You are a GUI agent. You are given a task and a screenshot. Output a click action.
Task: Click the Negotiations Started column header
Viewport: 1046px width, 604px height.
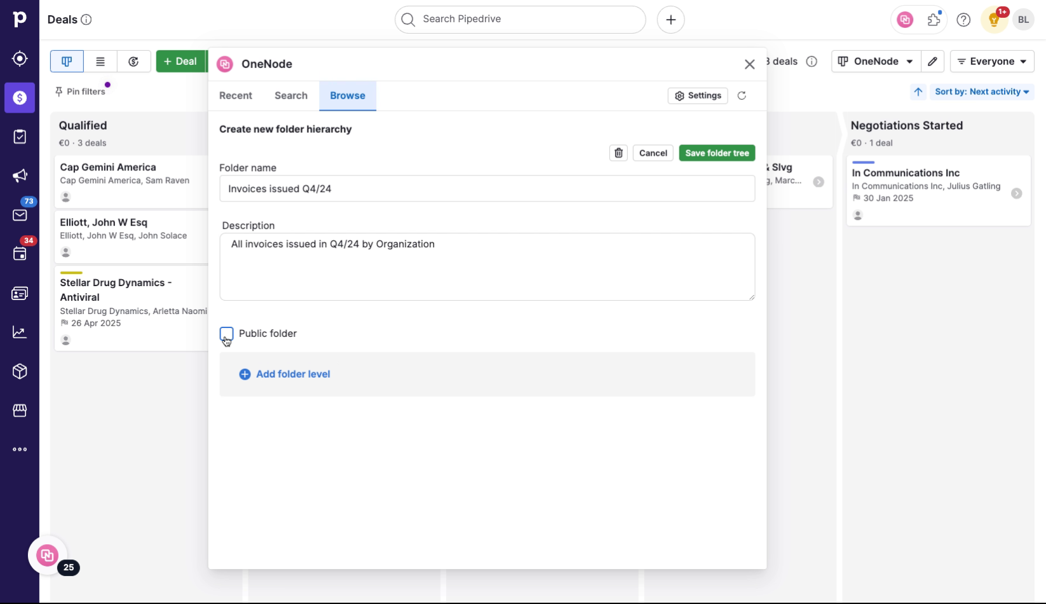[907, 126]
